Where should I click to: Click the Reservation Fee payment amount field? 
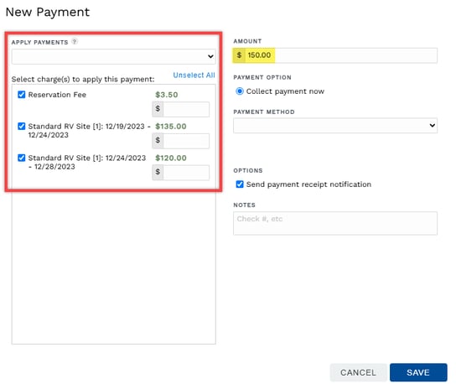186,109
